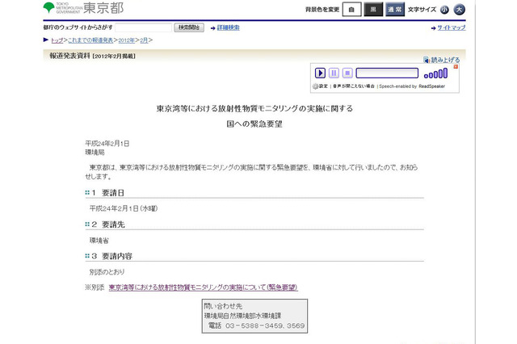Viewport: 517px width, 344px height.
Task: Click the ReadSpeaker progress bar
Action: (x=387, y=73)
